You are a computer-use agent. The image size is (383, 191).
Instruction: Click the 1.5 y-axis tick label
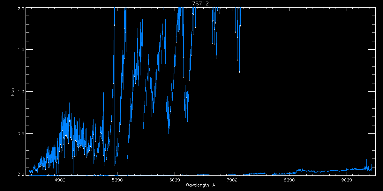20,50
